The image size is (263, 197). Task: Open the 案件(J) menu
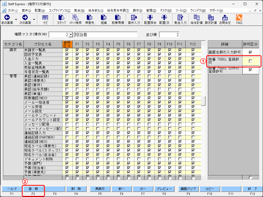[26, 10]
